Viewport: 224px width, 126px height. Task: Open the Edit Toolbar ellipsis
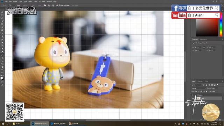(x=2, y=73)
